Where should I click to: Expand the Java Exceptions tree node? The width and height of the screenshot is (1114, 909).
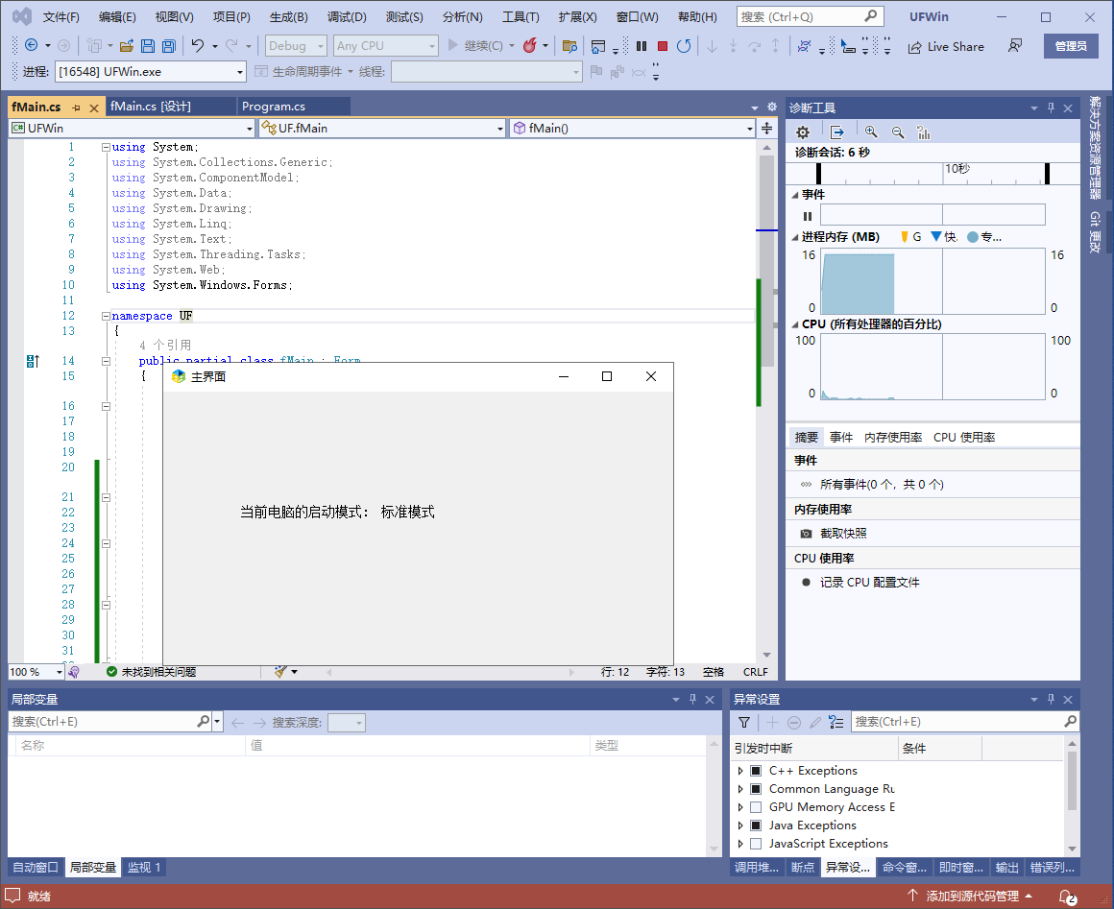[x=740, y=825]
